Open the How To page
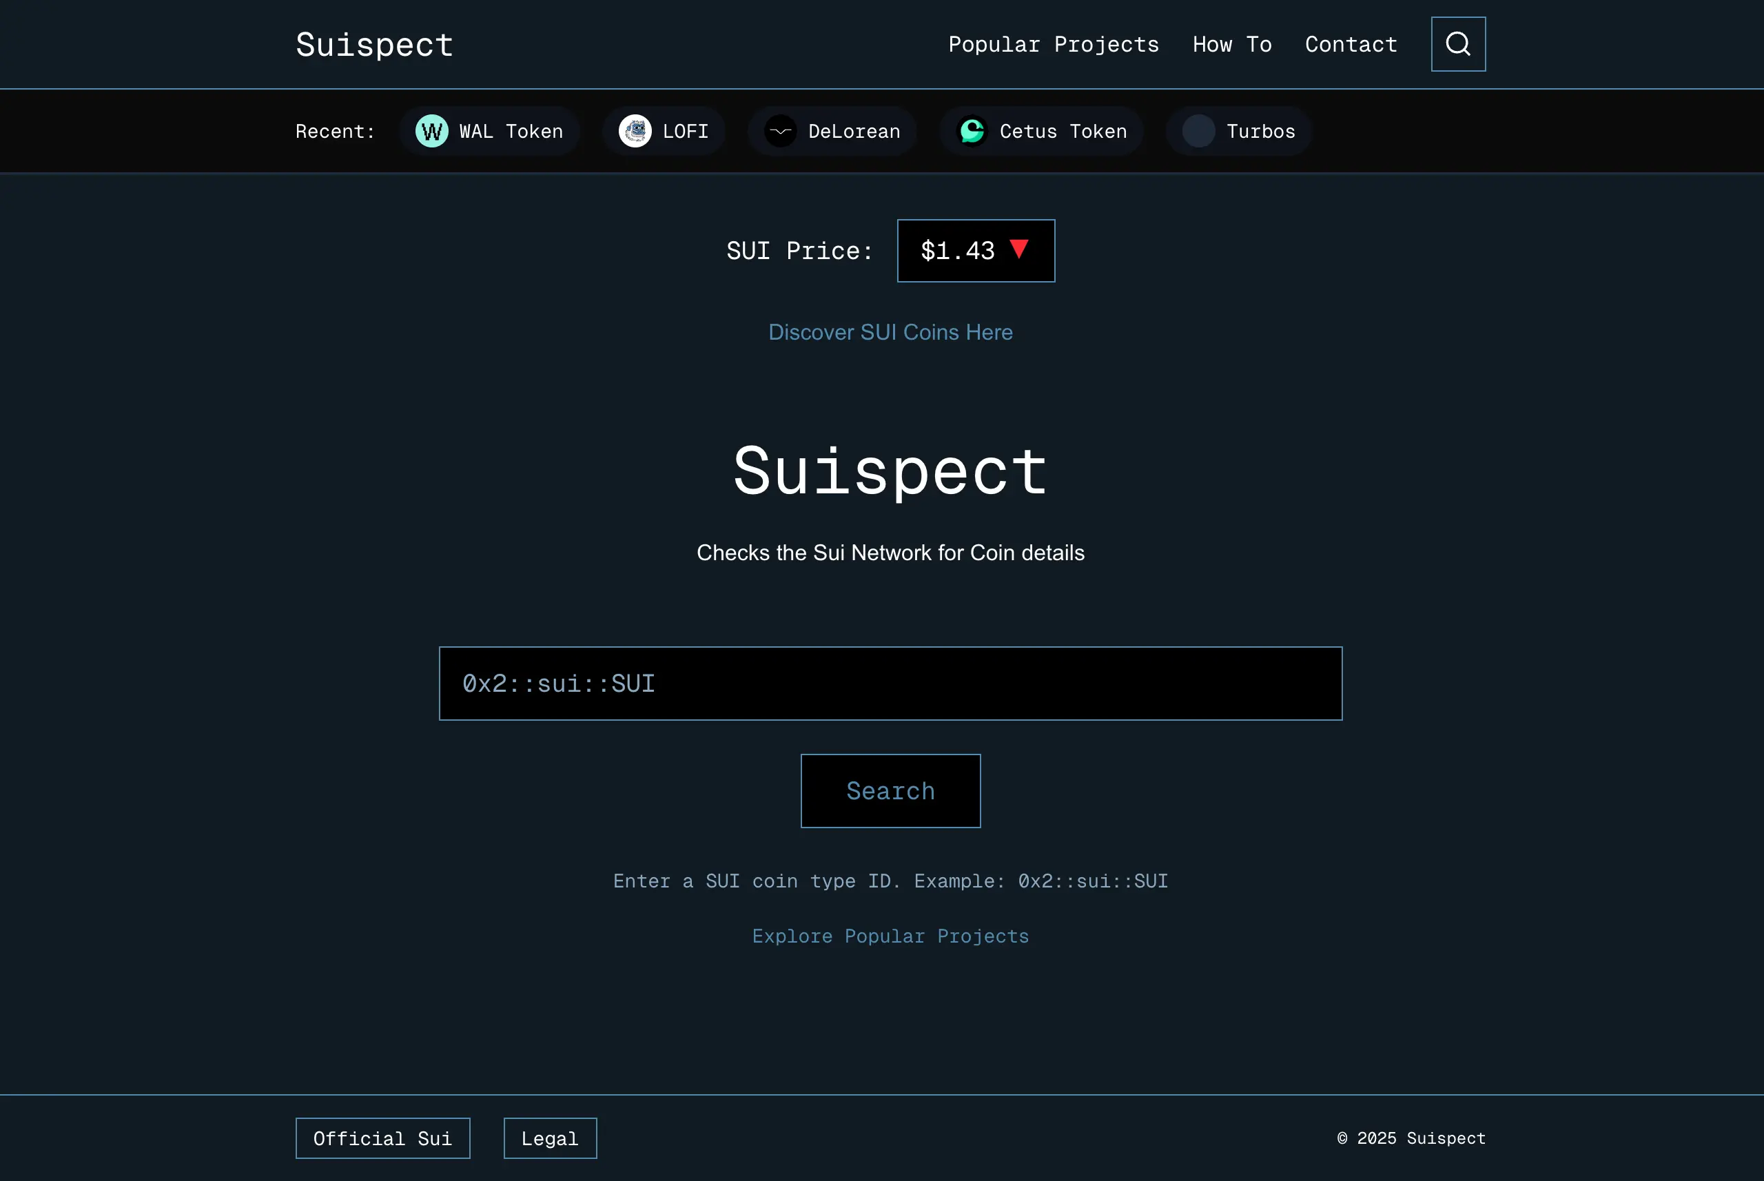This screenshot has height=1181, width=1764. point(1231,43)
